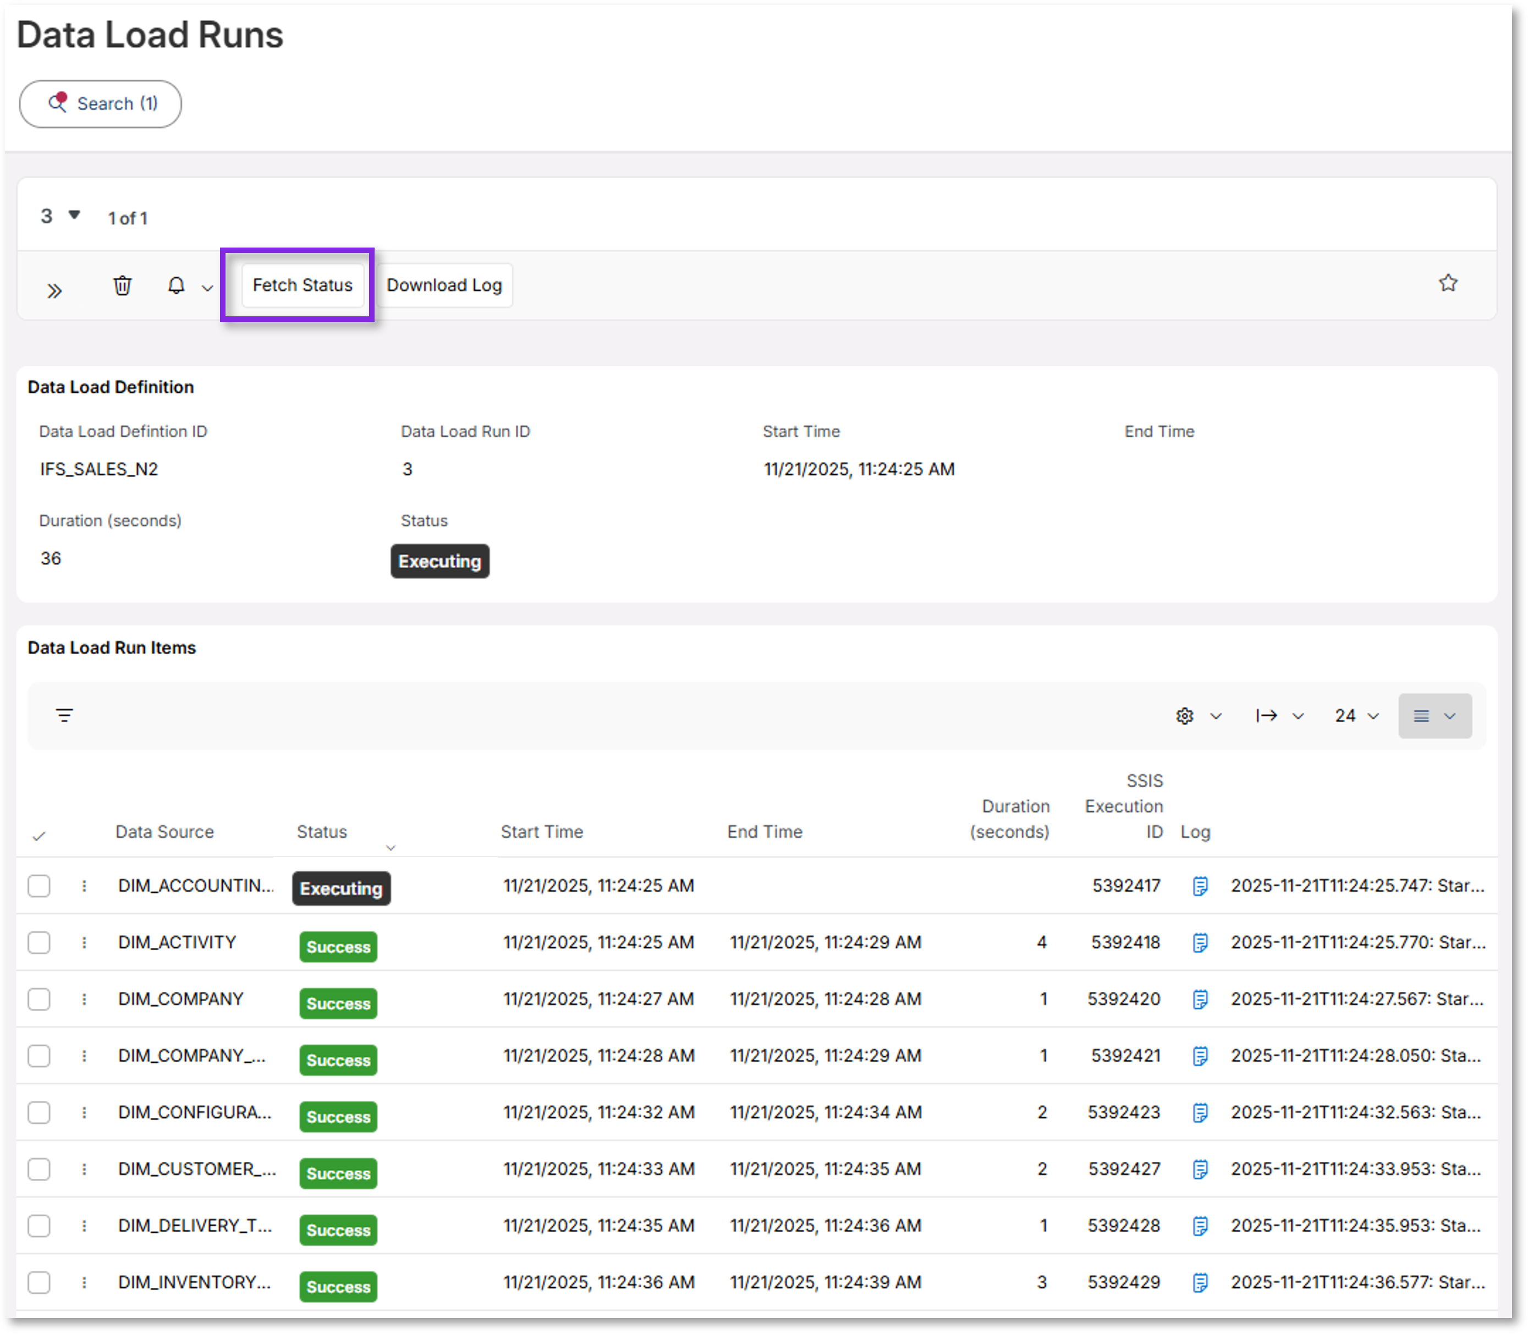Click the list view layout icon
This screenshot has height=1334, width=1528.
tap(1421, 715)
